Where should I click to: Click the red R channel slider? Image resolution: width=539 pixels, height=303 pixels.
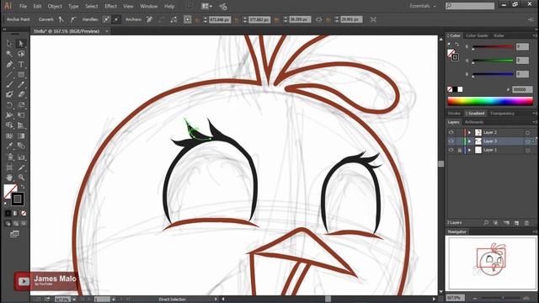click(493, 47)
